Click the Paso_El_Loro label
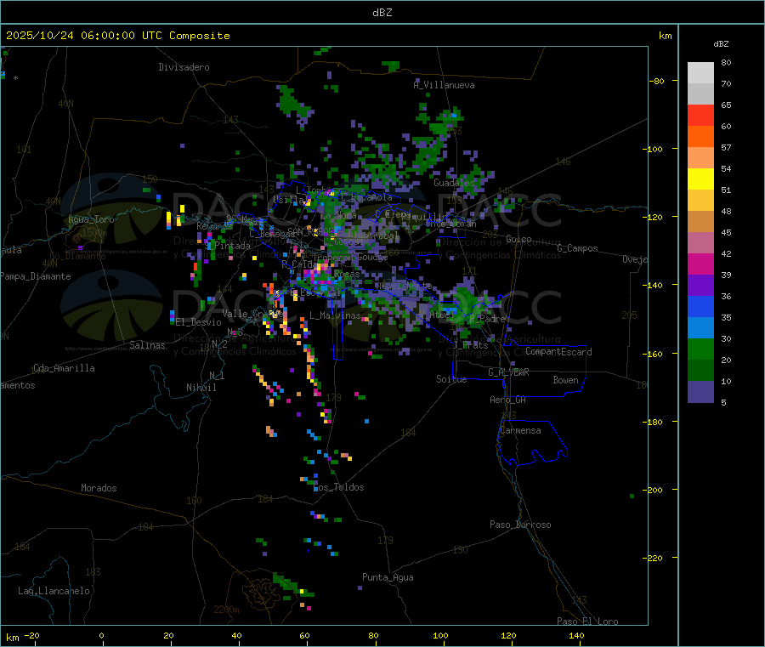Image resolution: width=765 pixels, height=647 pixels. (587, 621)
